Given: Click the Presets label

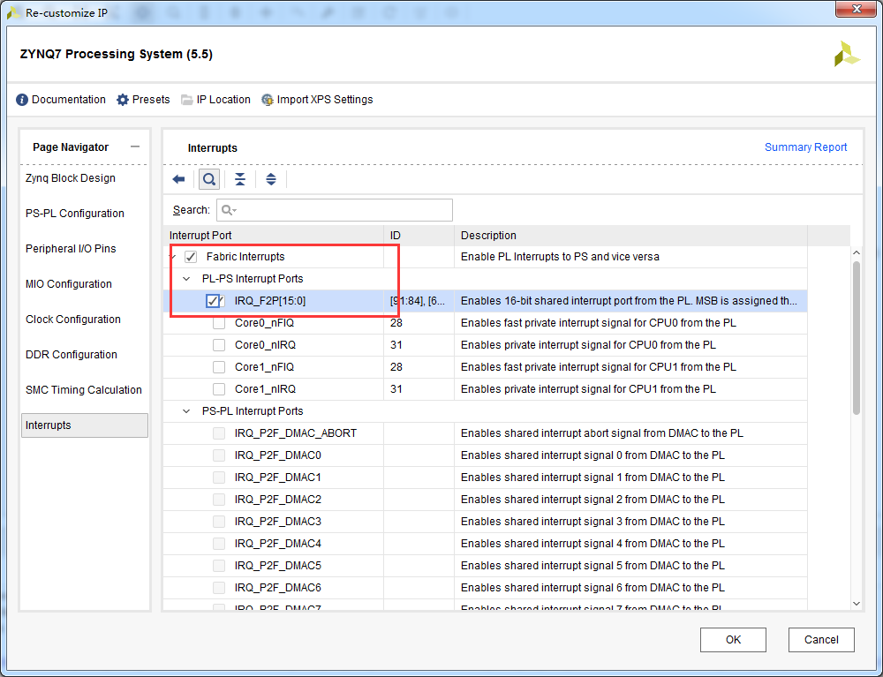Looking at the screenshot, I should coord(151,100).
